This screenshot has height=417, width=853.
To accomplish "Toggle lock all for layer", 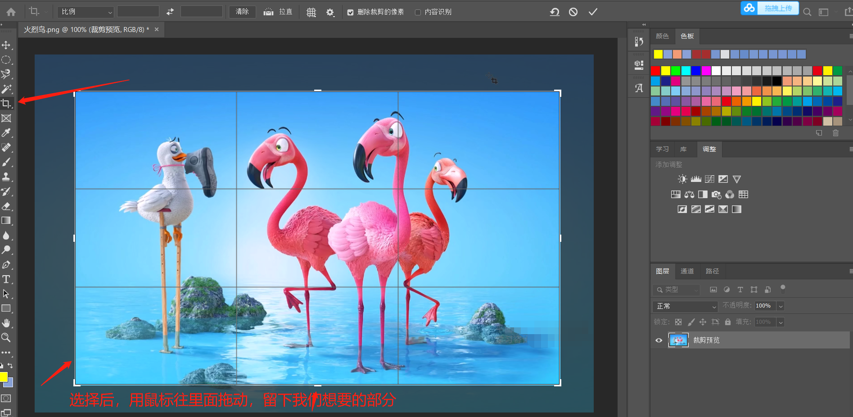I will 728,322.
